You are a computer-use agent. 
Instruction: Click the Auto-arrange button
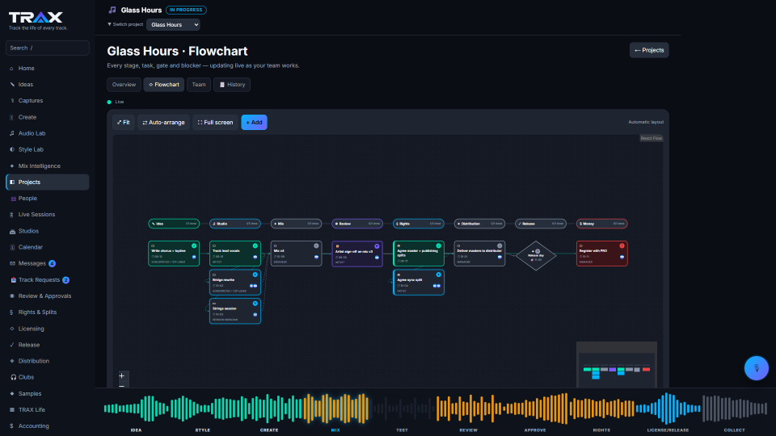point(163,122)
